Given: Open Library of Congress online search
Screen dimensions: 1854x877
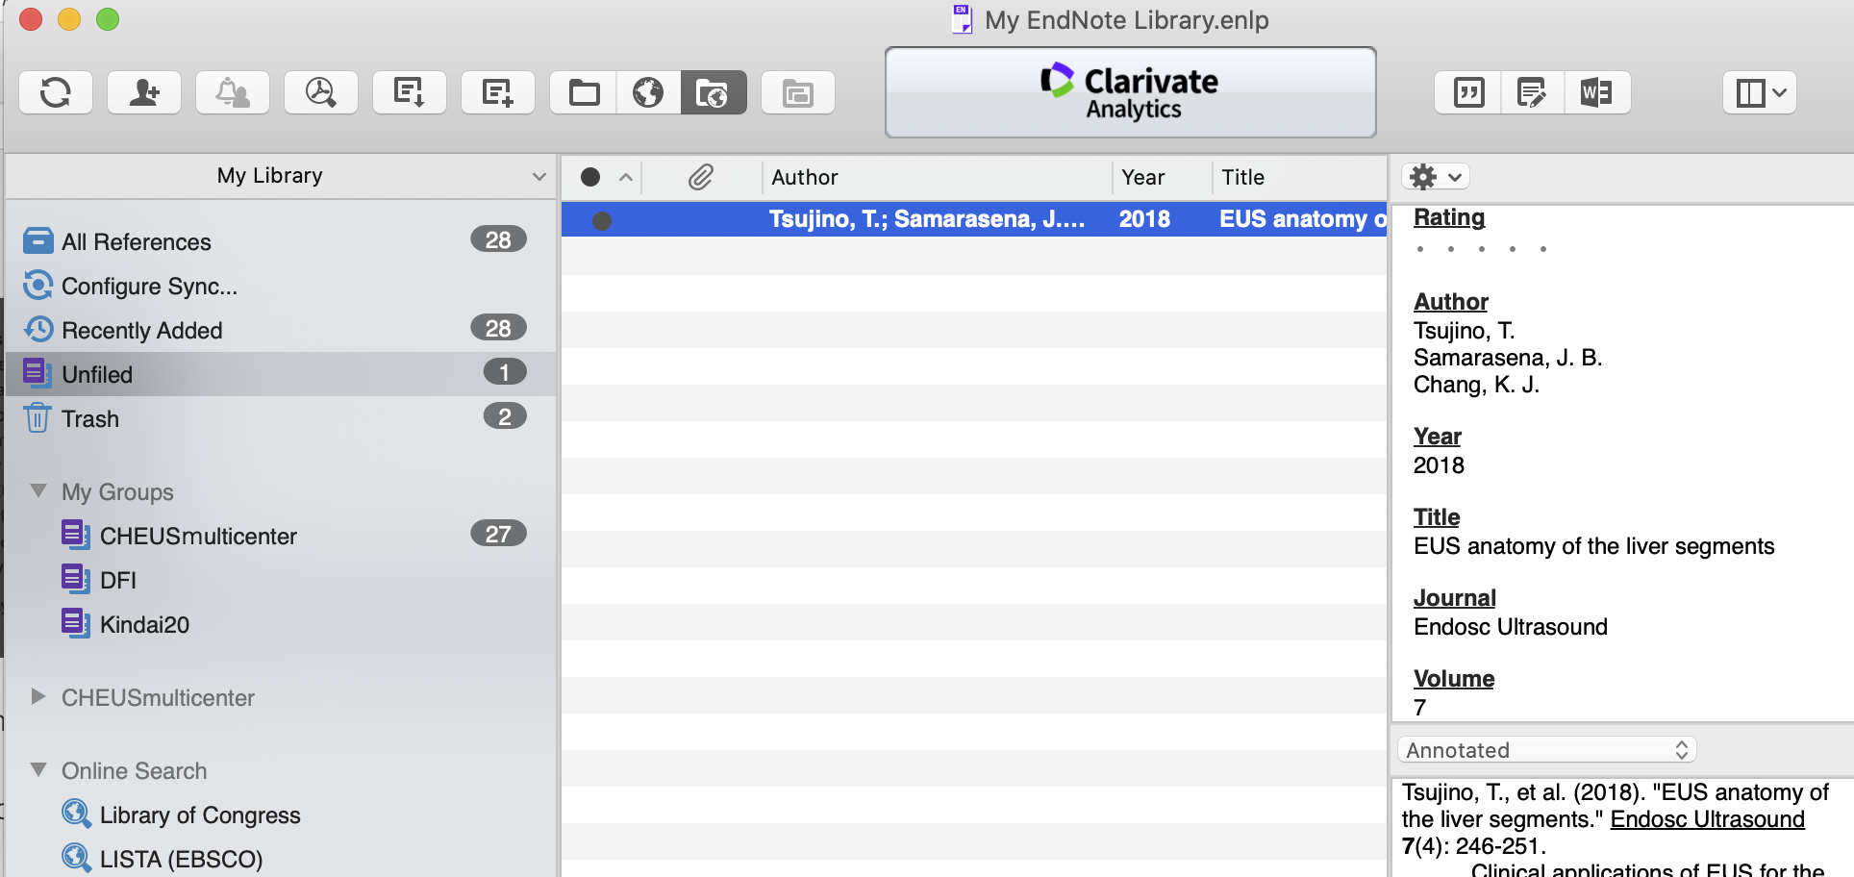Looking at the screenshot, I should click(281, 814).
